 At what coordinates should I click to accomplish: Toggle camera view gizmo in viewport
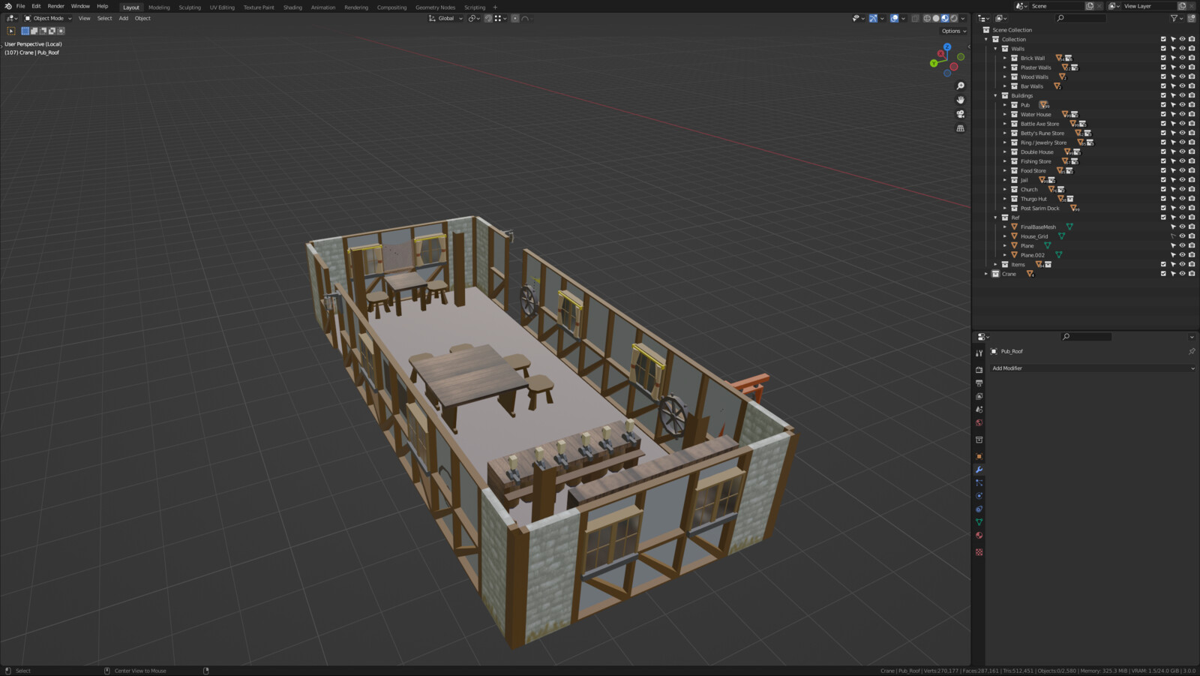coord(960,114)
